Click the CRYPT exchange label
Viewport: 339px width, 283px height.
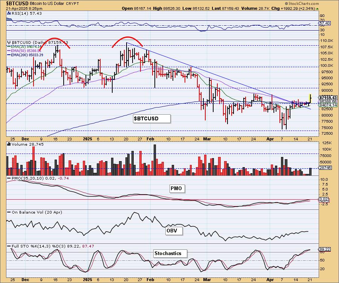72,4
